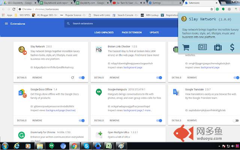Reload the Slay Network extension

click(x=72, y=78)
